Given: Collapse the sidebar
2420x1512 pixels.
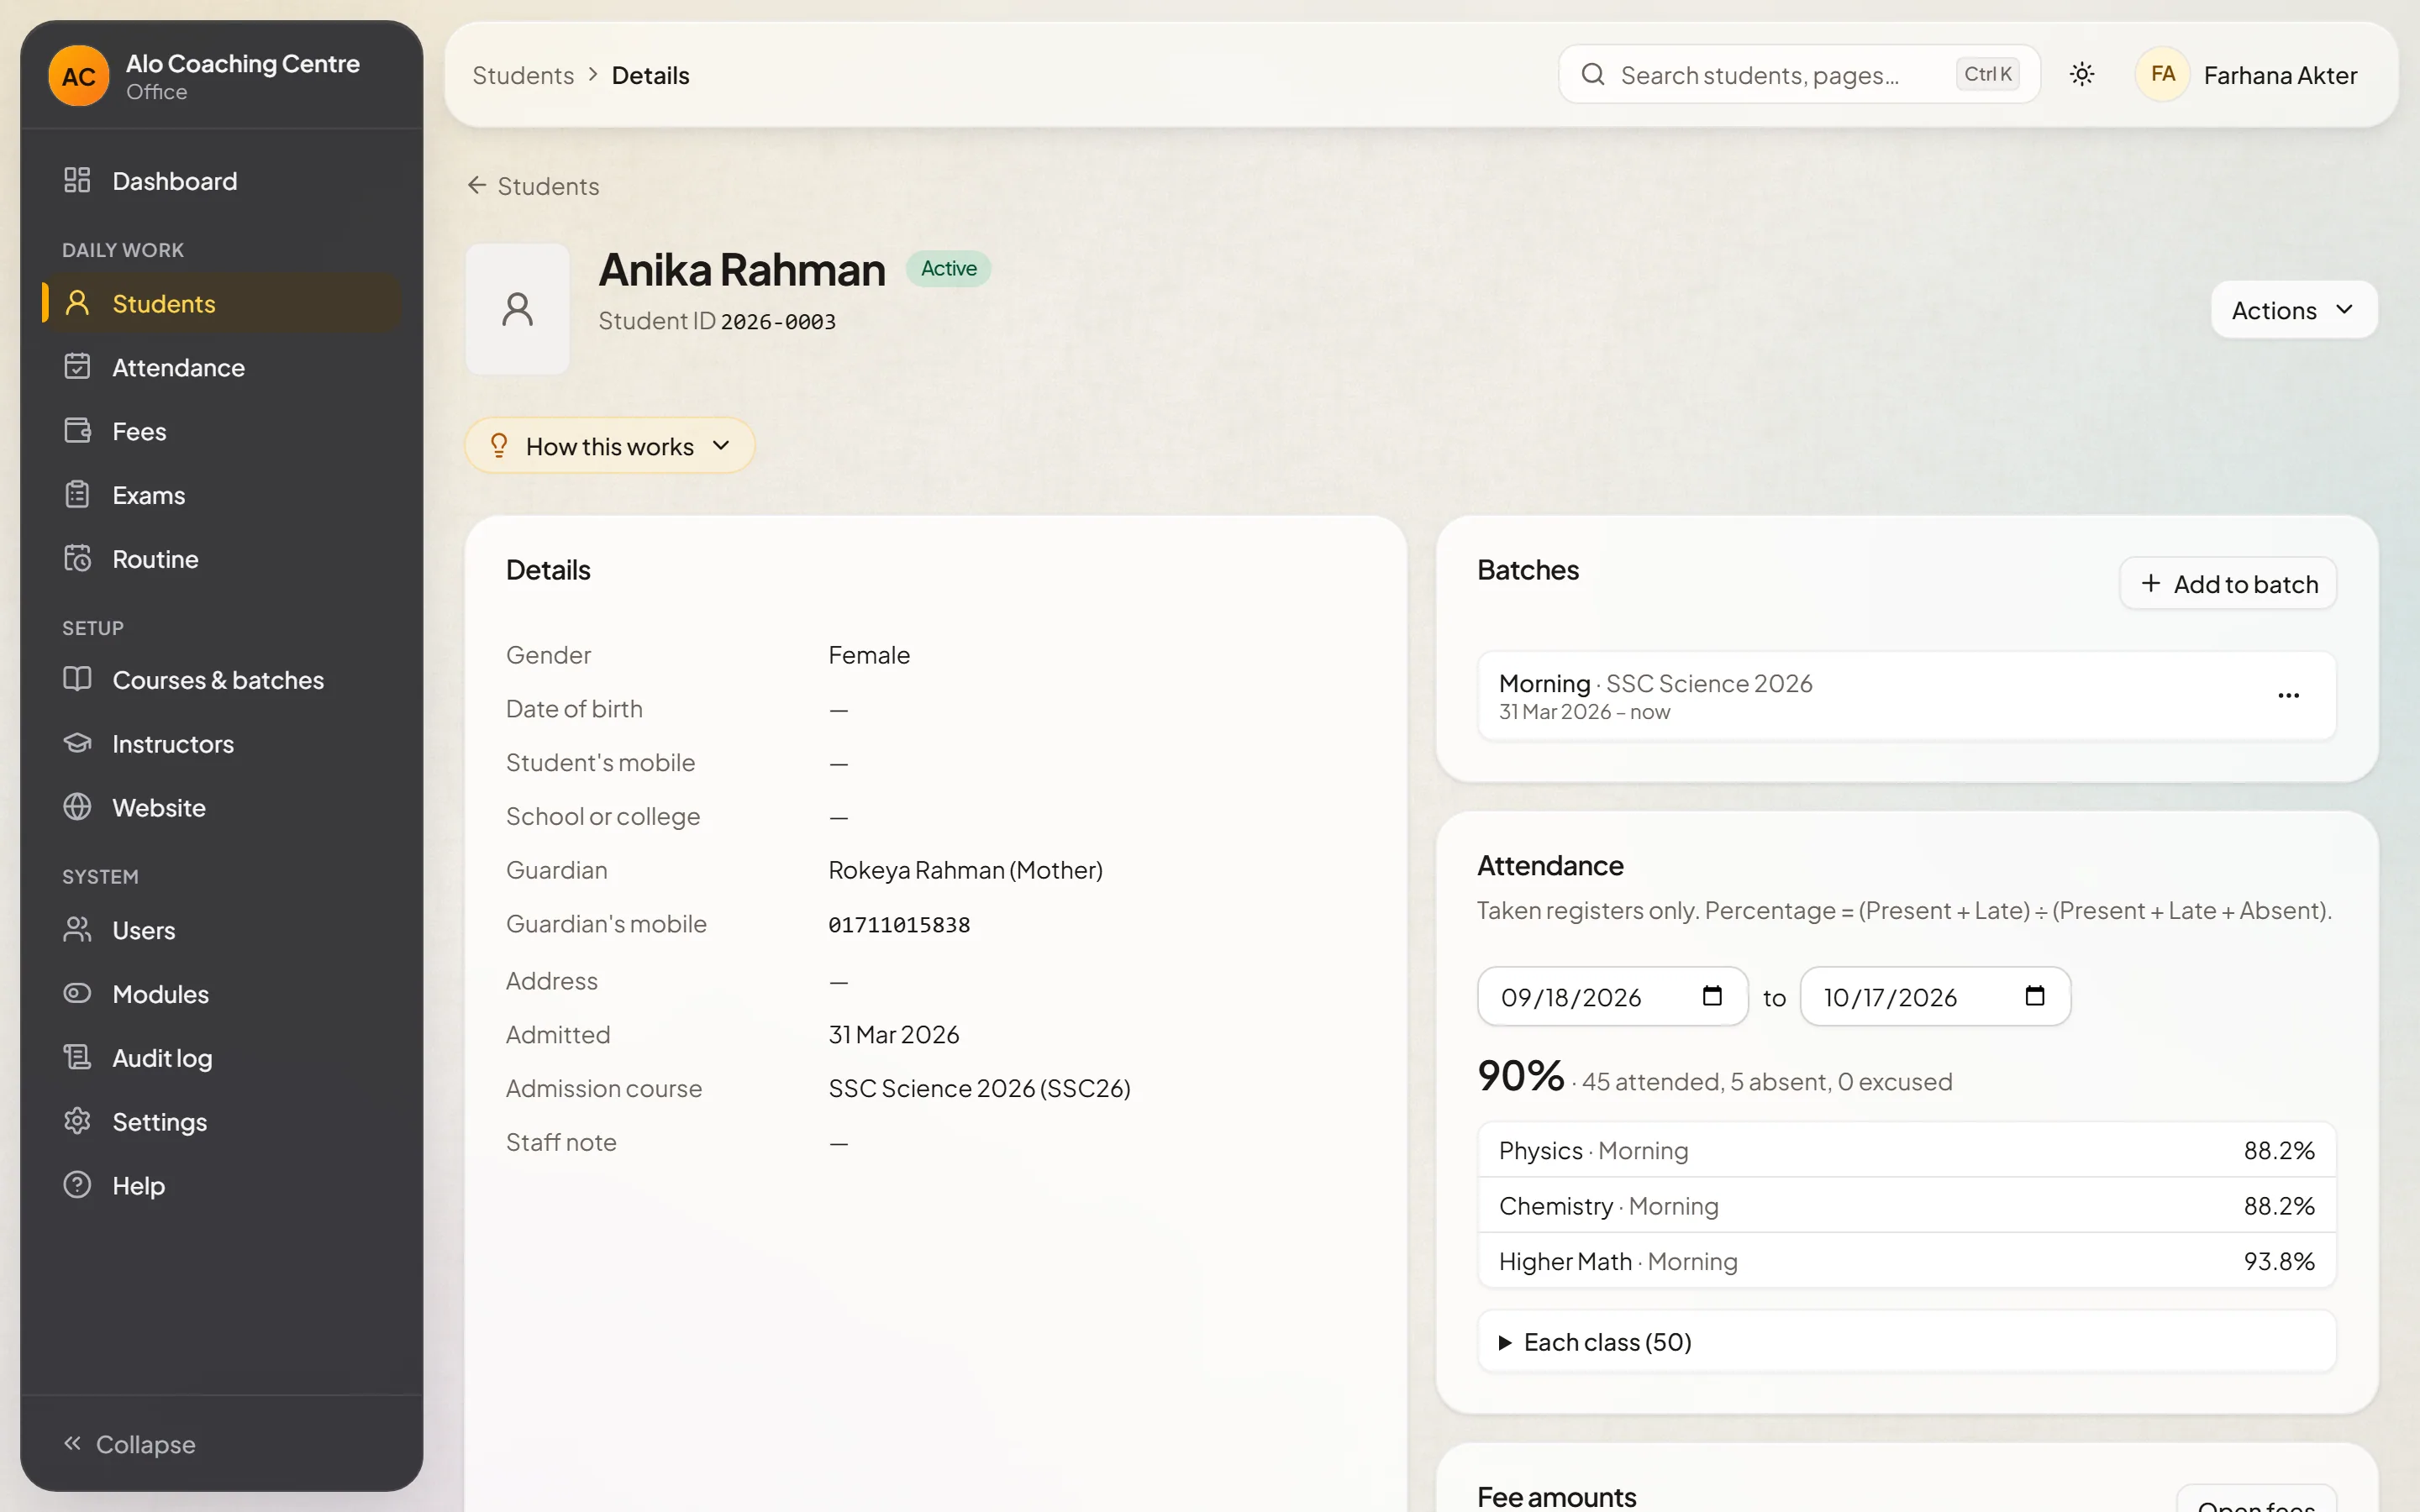Looking at the screenshot, I should pyautogui.click(x=130, y=1444).
